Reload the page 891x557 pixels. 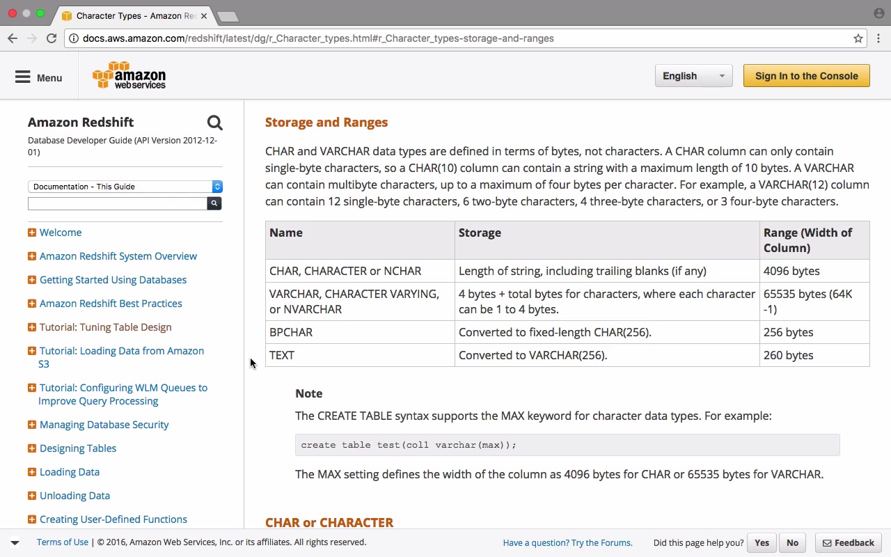(x=52, y=38)
